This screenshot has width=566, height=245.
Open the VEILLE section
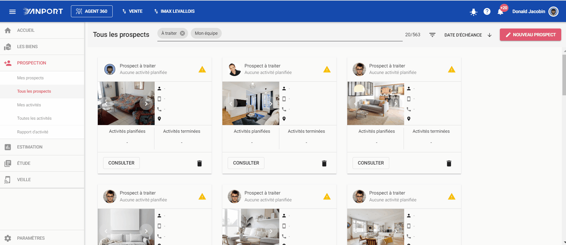point(42,180)
